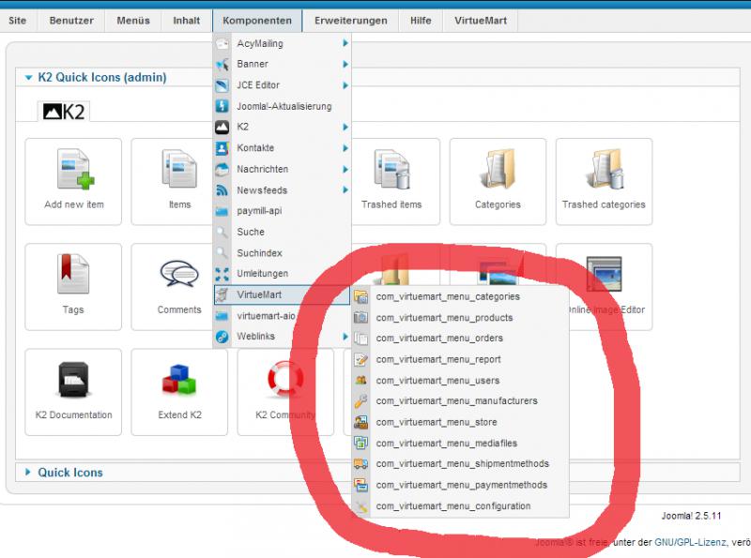Select com_virtuemart_menu_store entry

pos(460,422)
